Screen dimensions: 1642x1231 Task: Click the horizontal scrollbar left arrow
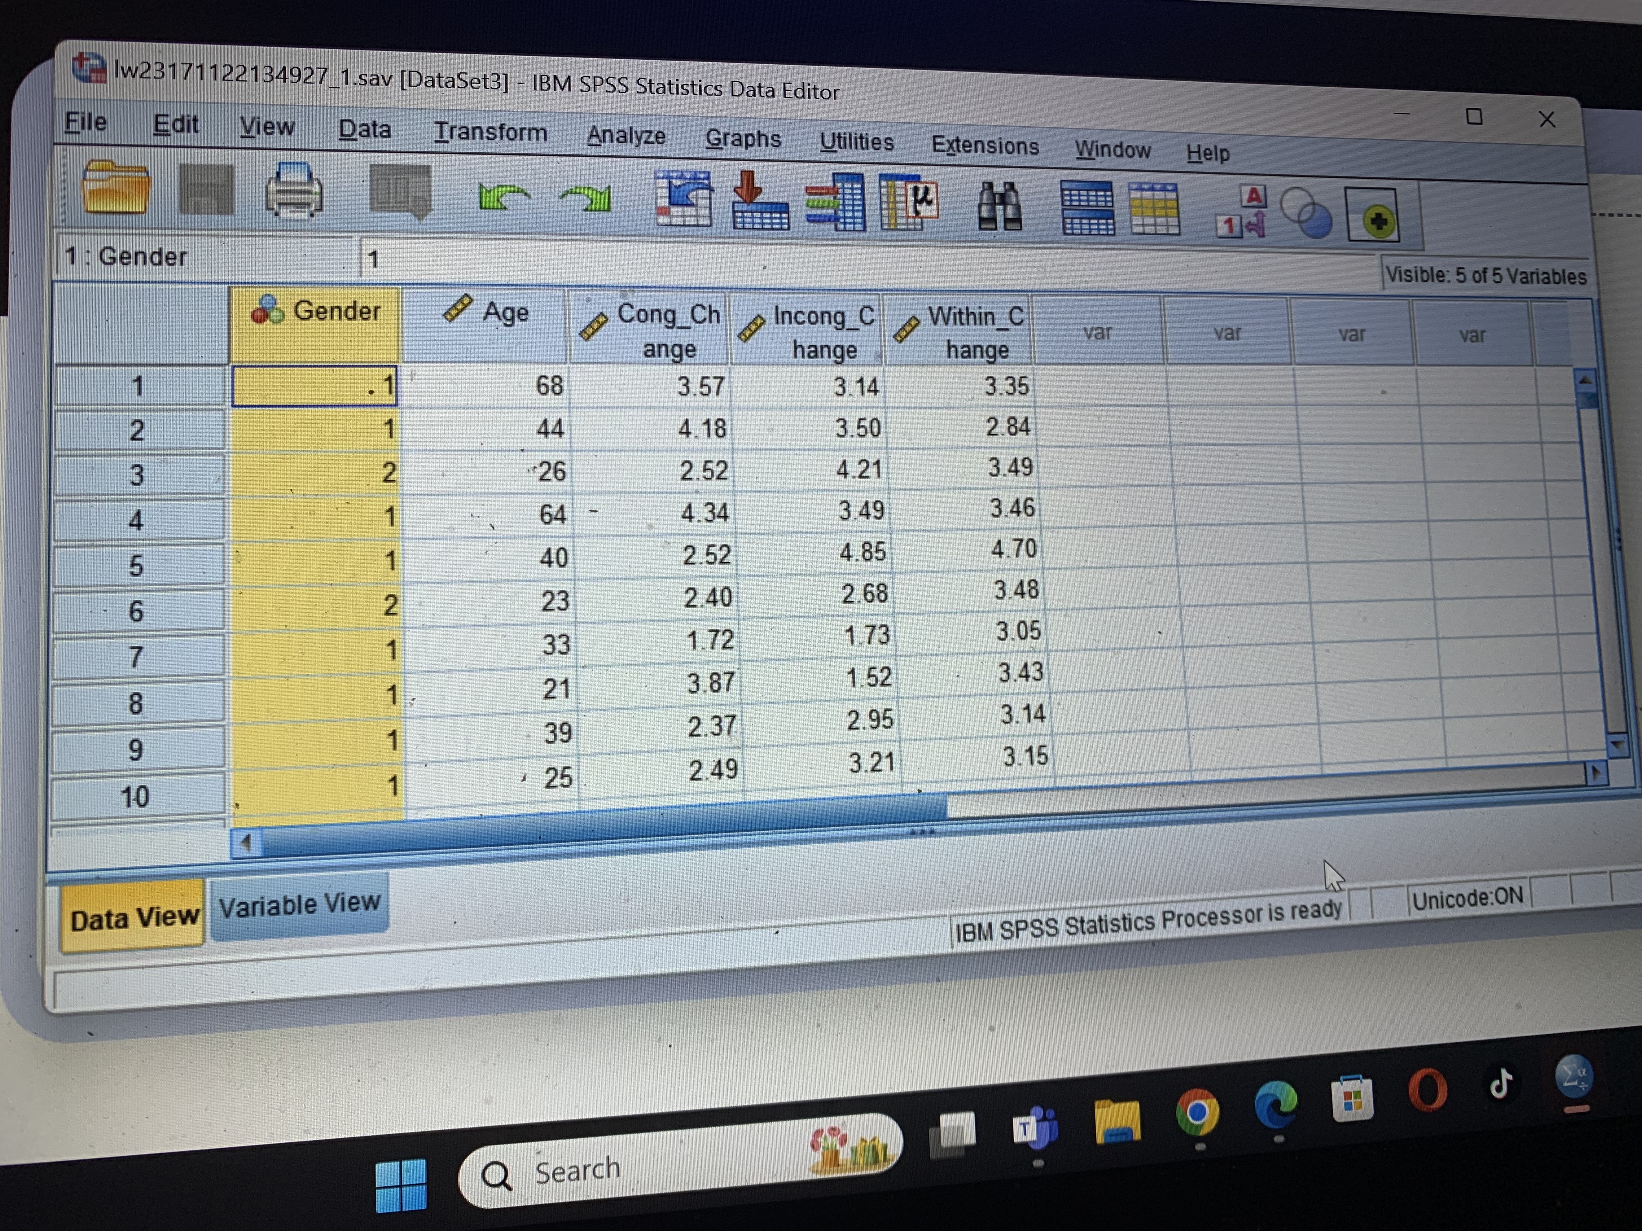246,844
